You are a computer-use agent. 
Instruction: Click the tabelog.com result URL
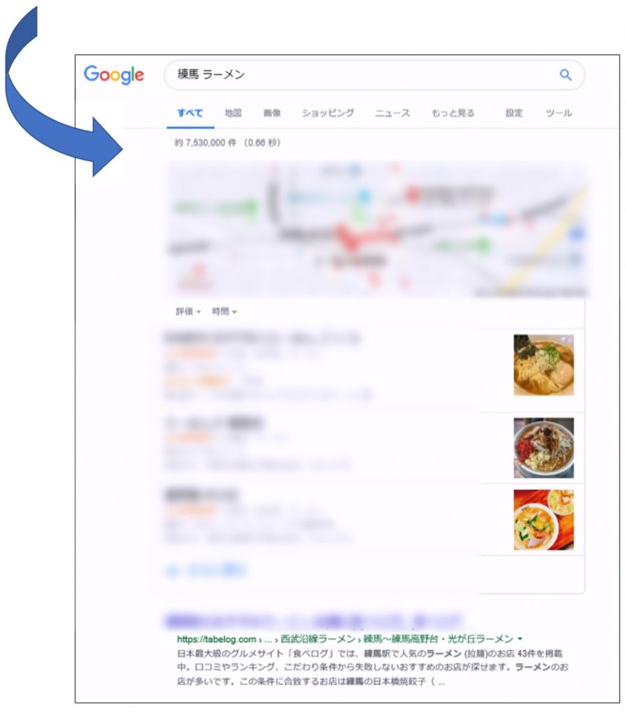(x=216, y=639)
